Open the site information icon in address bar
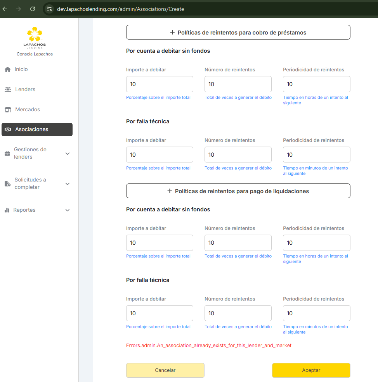The width and height of the screenshot is (378, 382). point(49,9)
